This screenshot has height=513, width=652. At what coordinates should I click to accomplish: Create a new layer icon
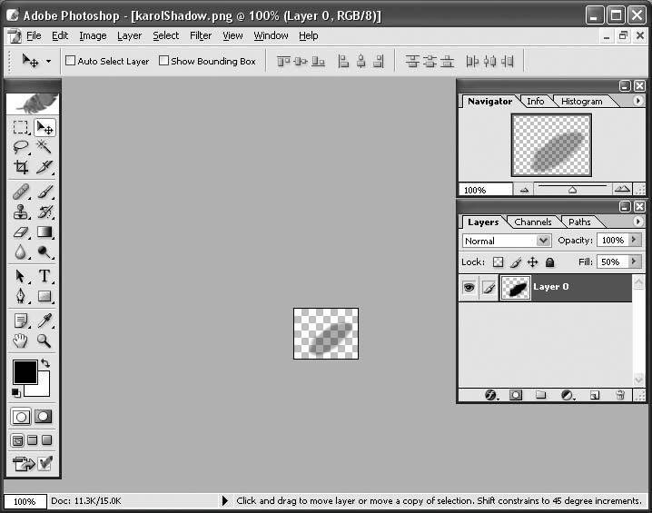tap(595, 395)
